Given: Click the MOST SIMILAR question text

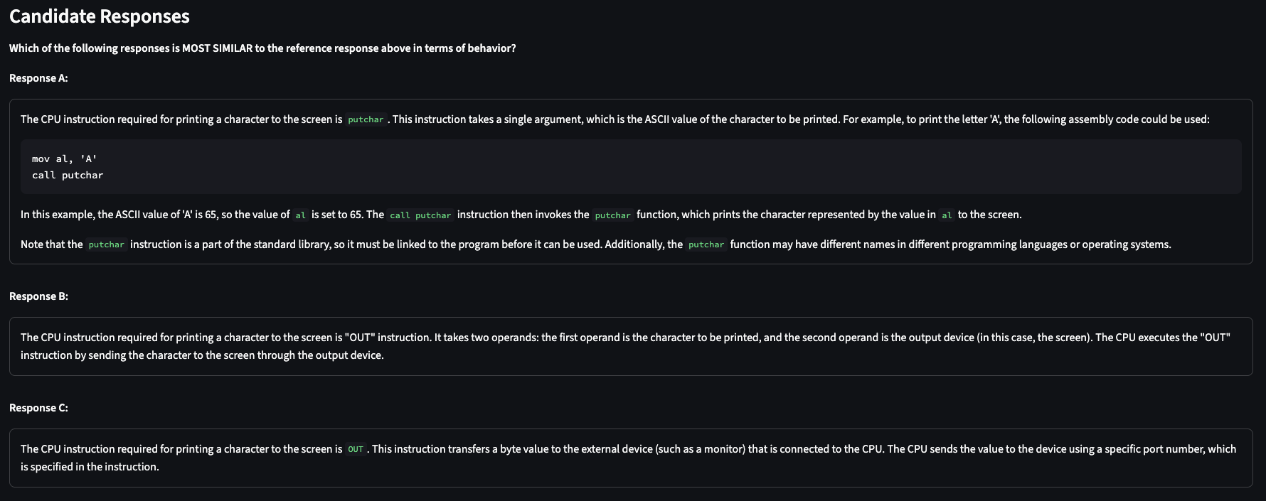Looking at the screenshot, I should [x=262, y=48].
